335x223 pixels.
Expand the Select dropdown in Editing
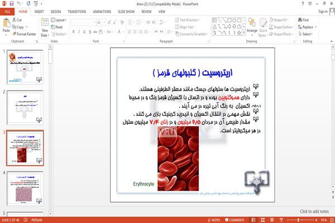point(306,34)
